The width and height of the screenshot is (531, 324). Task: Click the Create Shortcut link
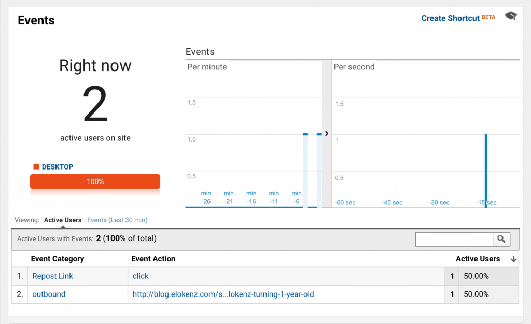tap(450, 18)
